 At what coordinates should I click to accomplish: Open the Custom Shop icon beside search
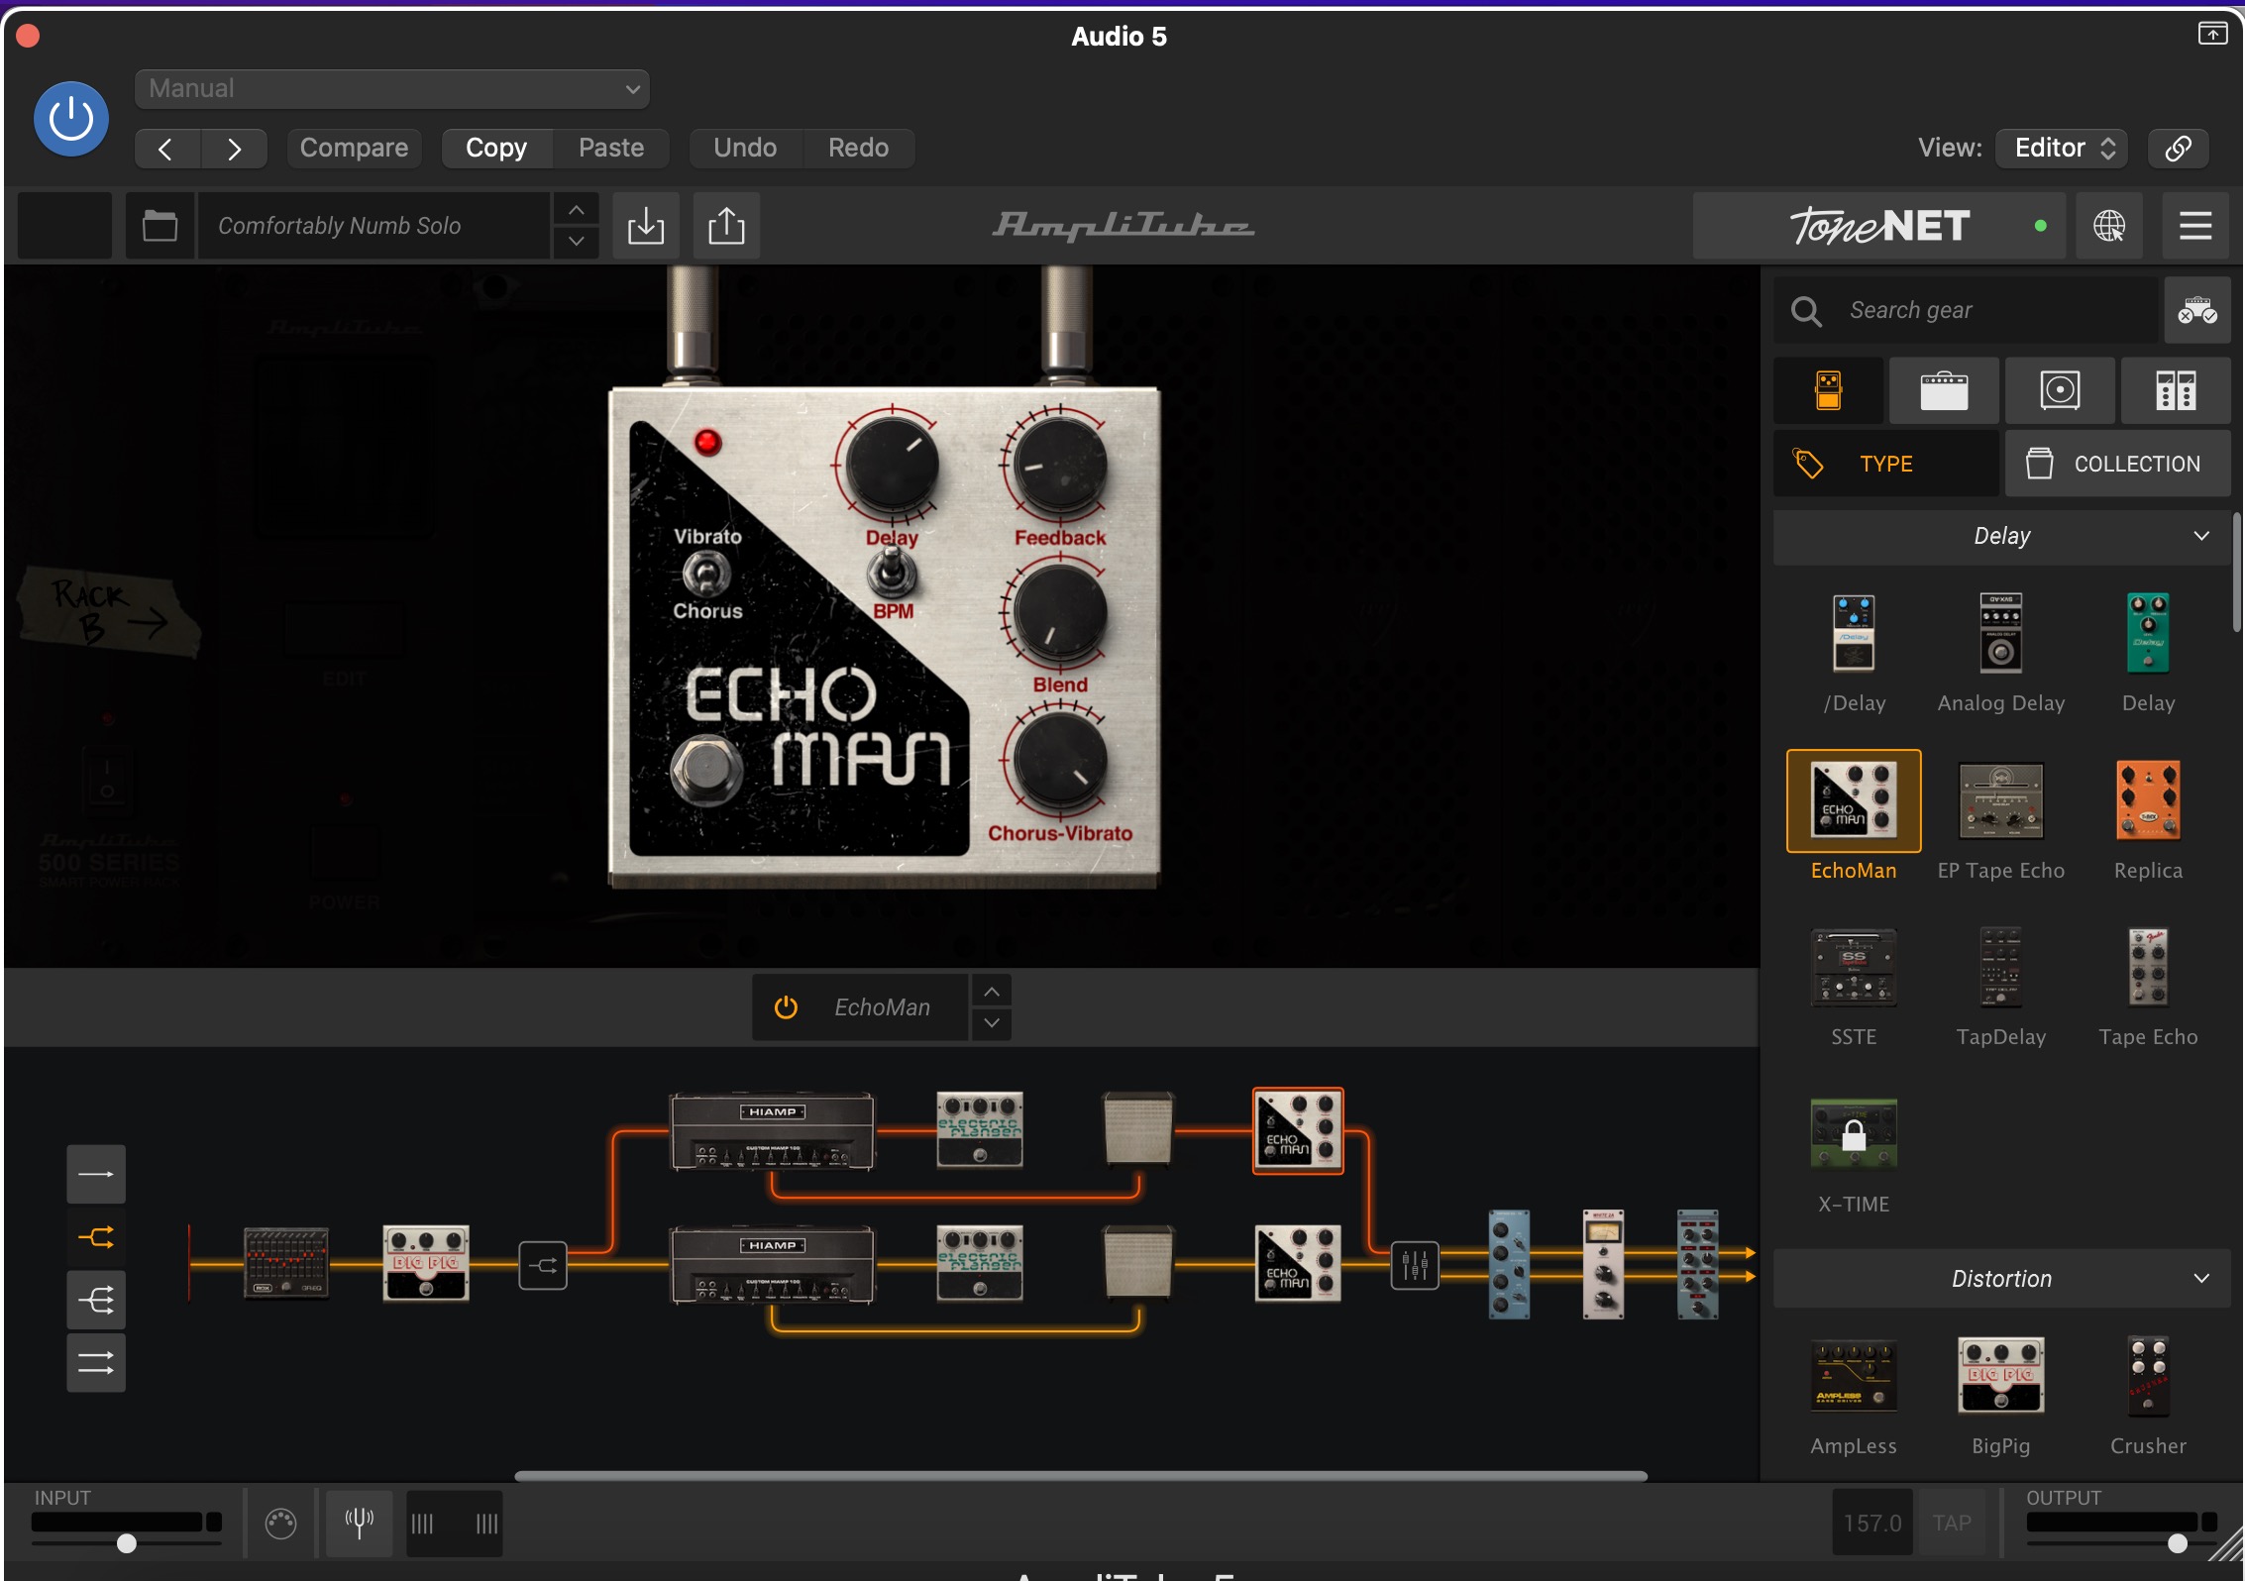(2196, 311)
